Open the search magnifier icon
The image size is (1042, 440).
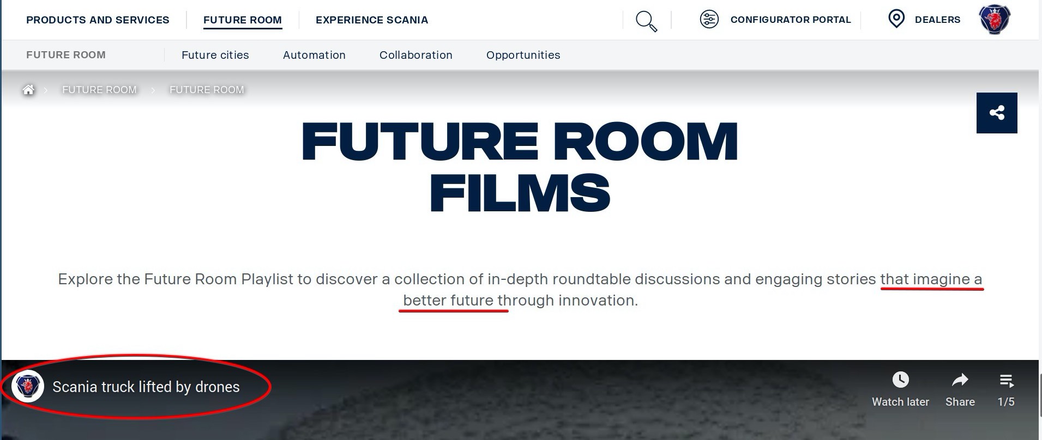pos(646,21)
